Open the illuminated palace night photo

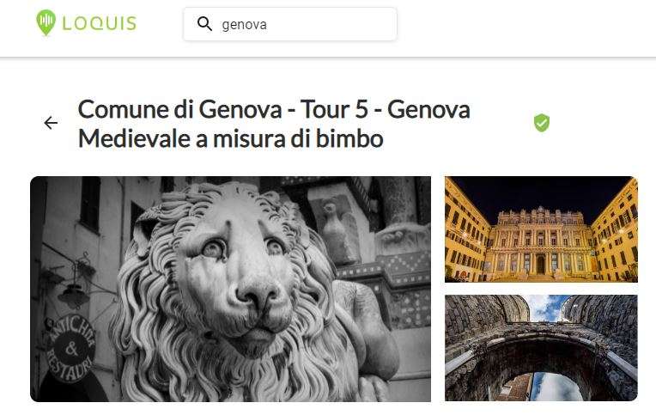[x=541, y=229]
